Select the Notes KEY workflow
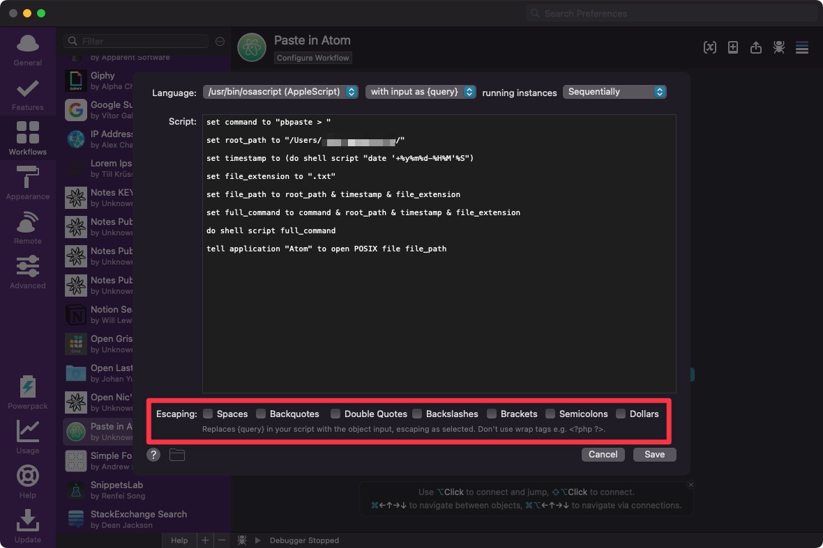The width and height of the screenshot is (823, 548). click(x=98, y=198)
